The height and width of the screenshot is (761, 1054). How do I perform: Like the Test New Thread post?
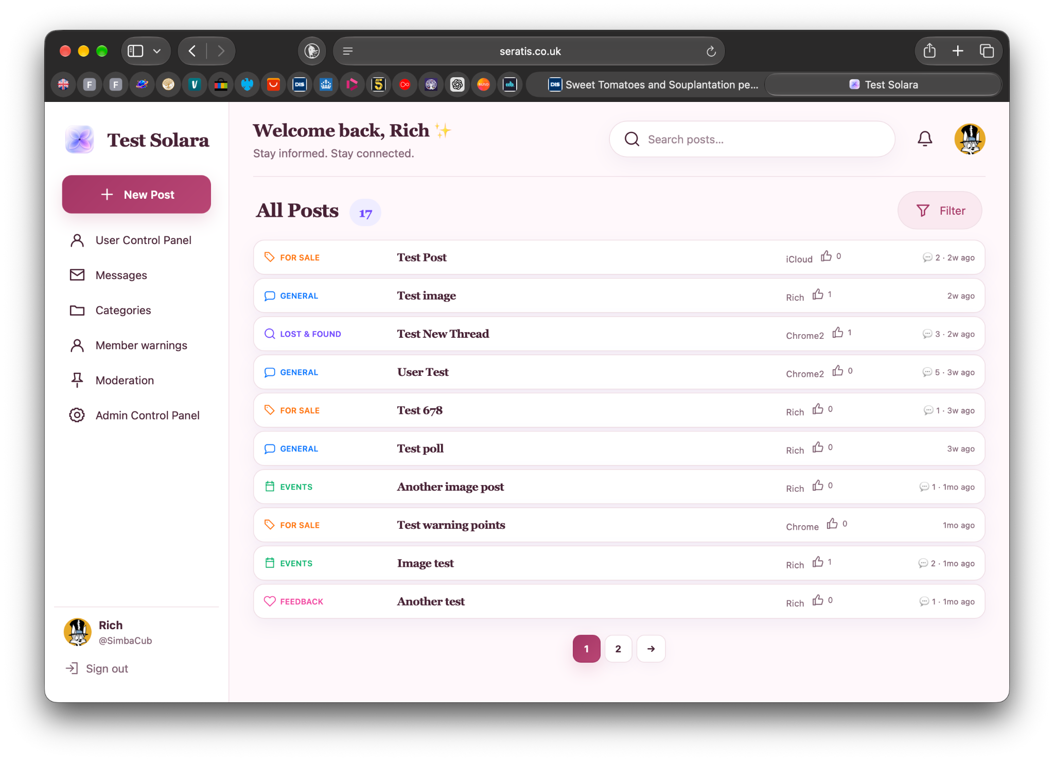(838, 333)
